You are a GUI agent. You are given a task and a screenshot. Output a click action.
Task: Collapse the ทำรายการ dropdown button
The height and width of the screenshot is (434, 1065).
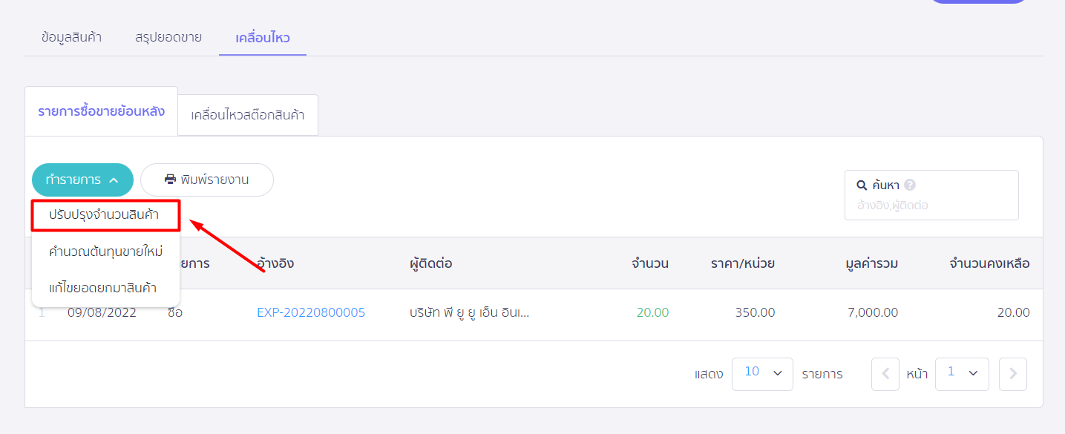point(82,180)
